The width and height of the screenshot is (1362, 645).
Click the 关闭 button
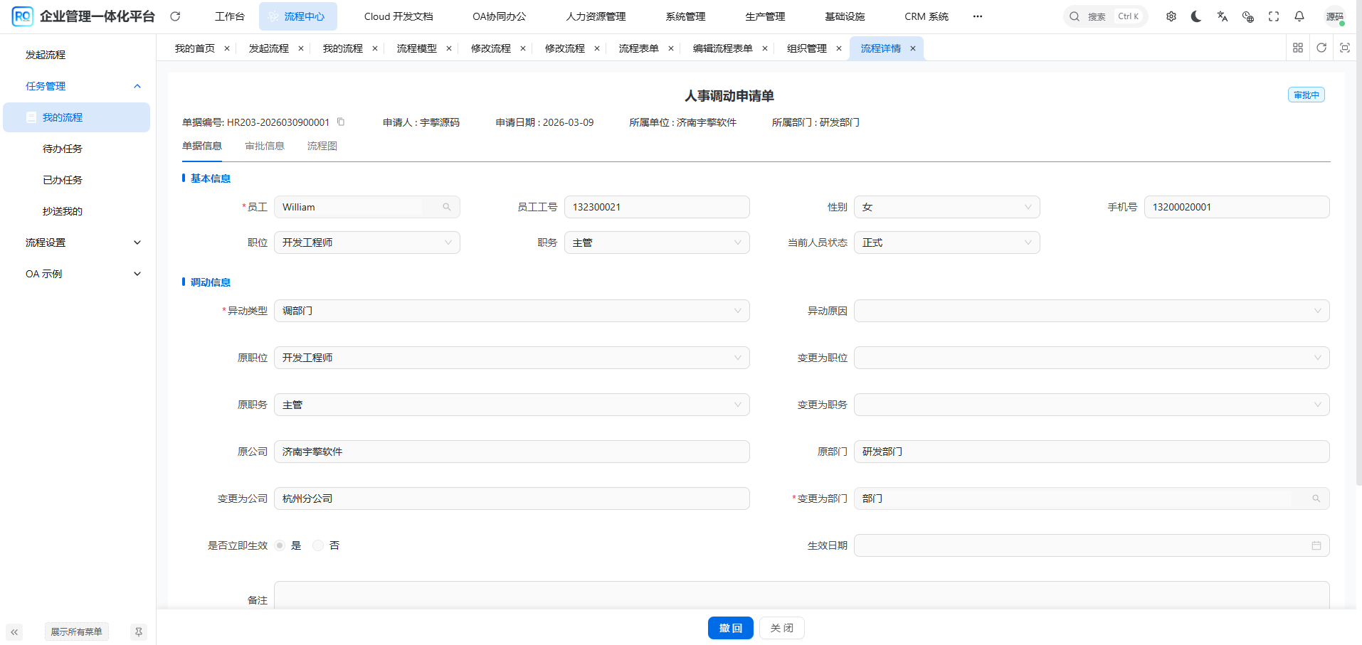click(781, 628)
